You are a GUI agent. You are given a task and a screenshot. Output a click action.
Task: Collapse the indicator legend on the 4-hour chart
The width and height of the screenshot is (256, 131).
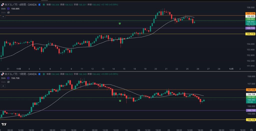3,17
